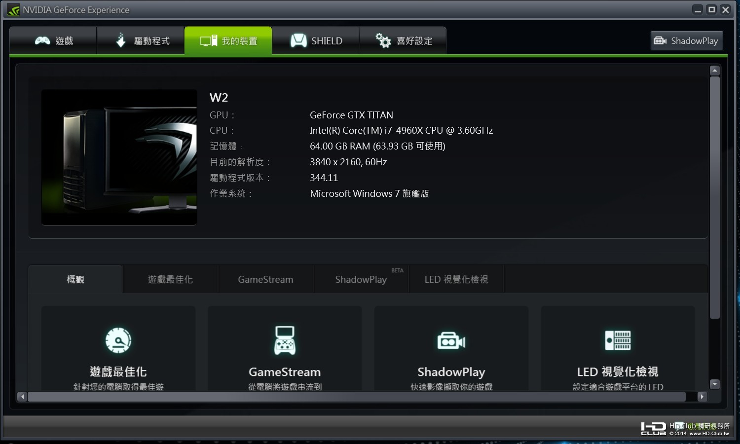The height and width of the screenshot is (444, 740).
Task: Click the LED 視覺化檢視 card title
Action: (618, 371)
